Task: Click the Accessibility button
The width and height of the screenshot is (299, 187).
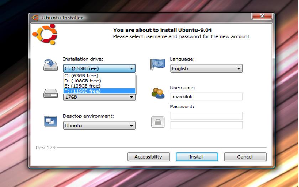Action: [x=148, y=157]
